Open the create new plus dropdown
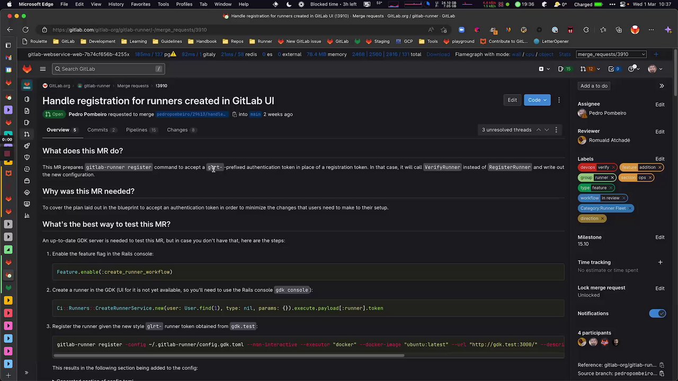678x381 pixels. (x=543, y=69)
